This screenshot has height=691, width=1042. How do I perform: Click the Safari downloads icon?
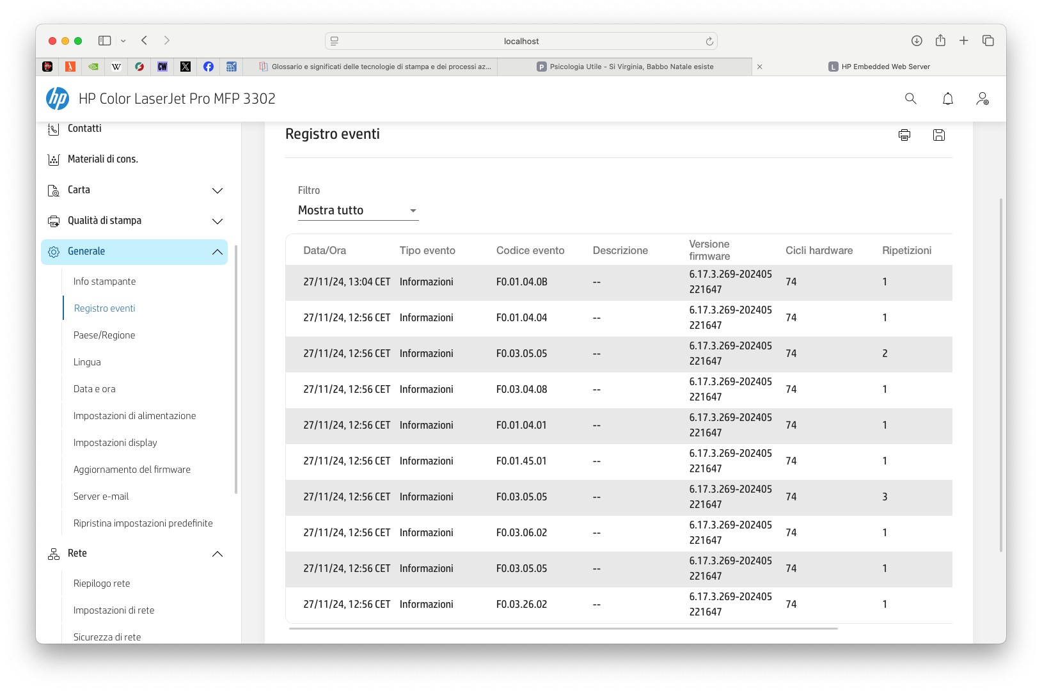click(916, 41)
